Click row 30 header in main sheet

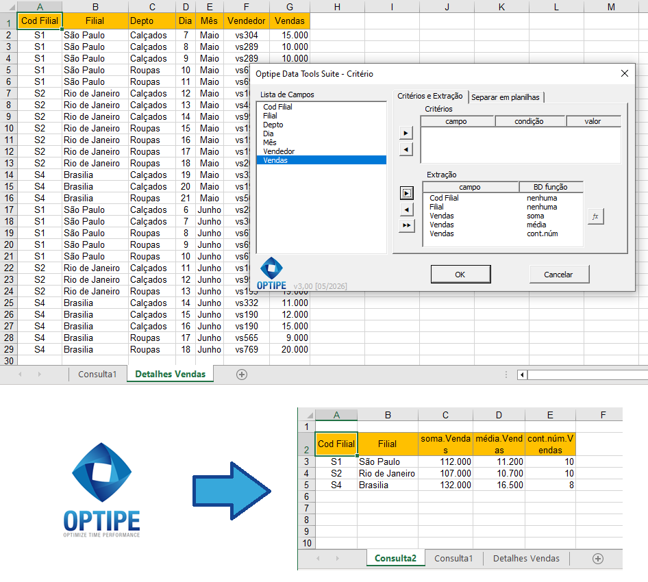9,361
